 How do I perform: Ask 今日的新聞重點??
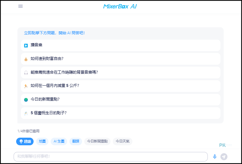[121, 100]
